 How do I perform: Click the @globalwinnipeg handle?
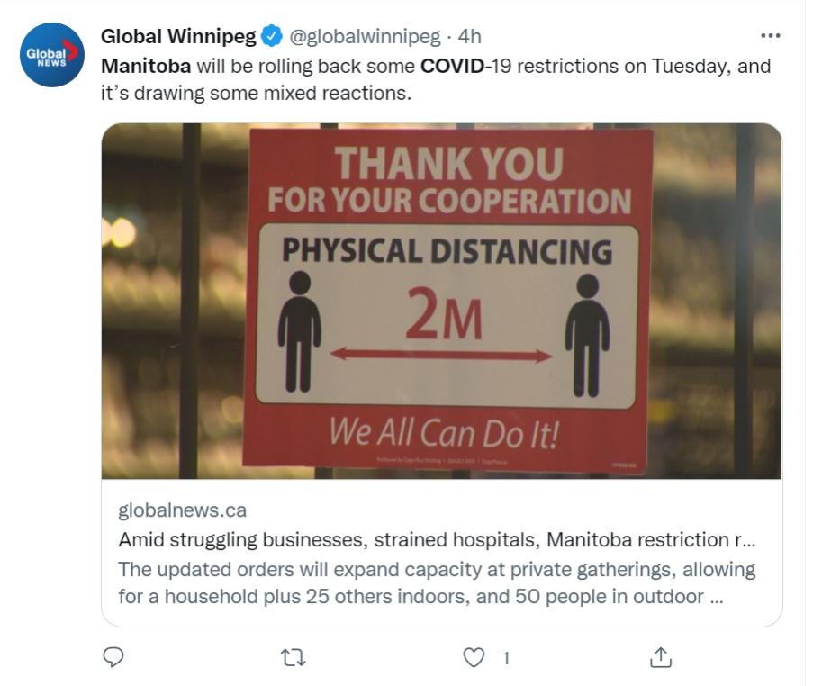[x=364, y=37]
